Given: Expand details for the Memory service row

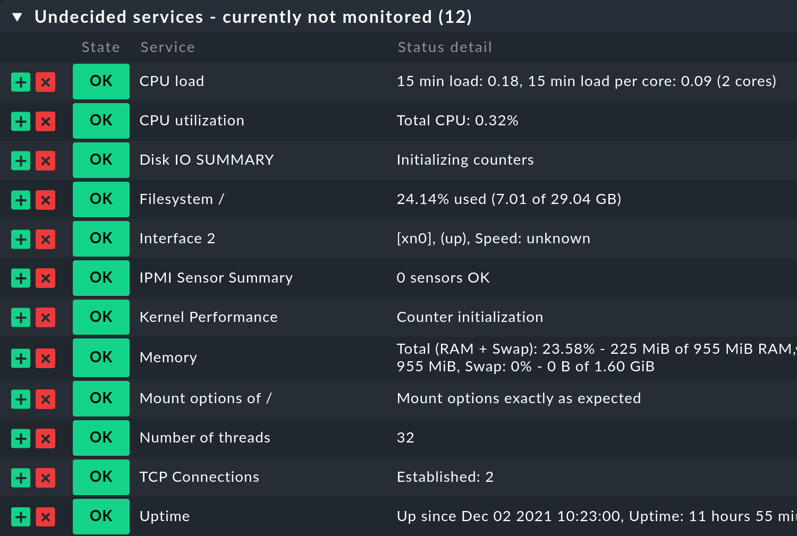Looking at the screenshot, I should pyautogui.click(x=168, y=358).
